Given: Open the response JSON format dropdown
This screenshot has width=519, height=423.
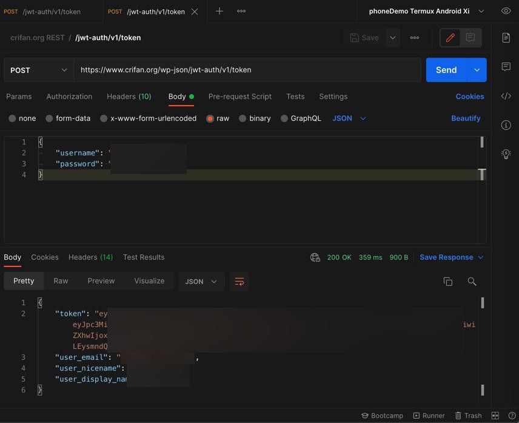Looking at the screenshot, I should coord(201,282).
